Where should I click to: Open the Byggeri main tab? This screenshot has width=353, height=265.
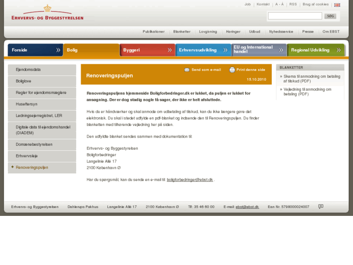click(147, 50)
